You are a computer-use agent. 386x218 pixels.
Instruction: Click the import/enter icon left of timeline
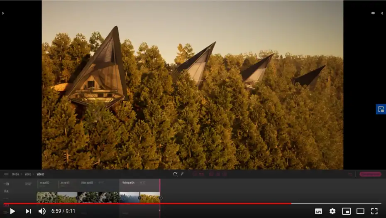[x=6, y=184]
